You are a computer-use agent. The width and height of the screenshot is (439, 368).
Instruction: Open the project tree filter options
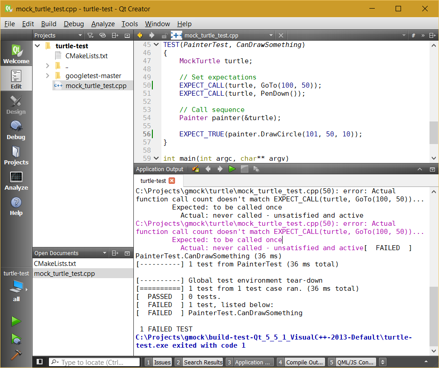click(90, 36)
